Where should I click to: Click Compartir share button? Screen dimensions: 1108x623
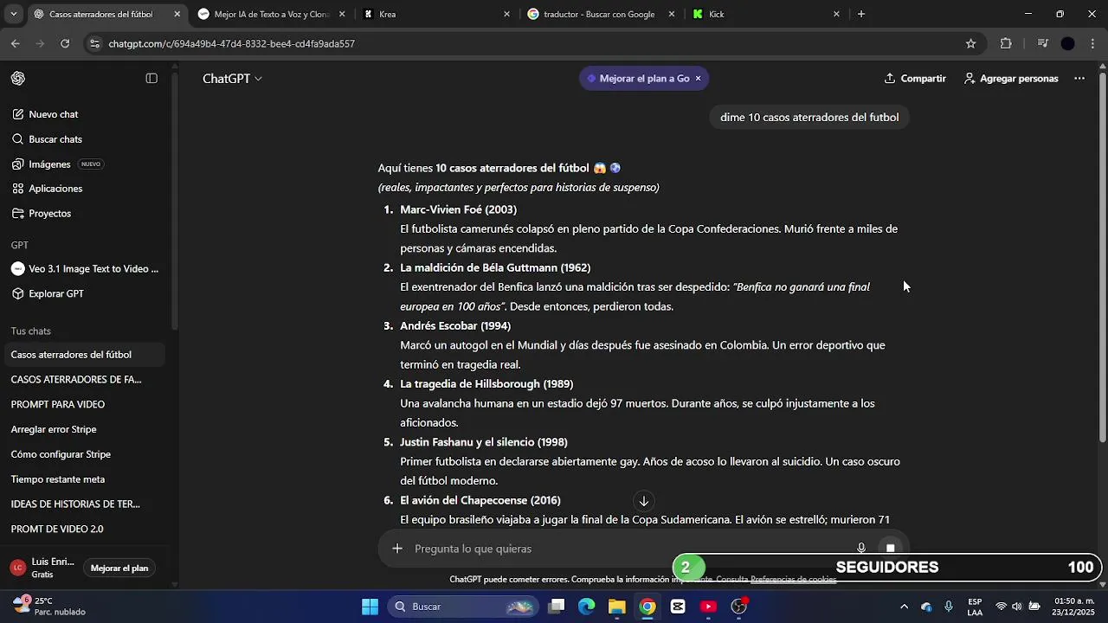coord(915,79)
